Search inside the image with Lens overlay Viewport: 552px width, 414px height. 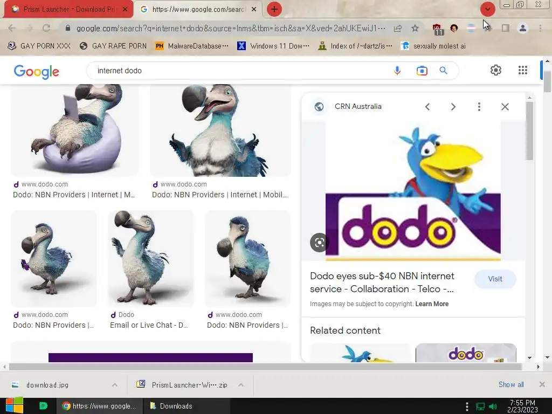pyautogui.click(x=319, y=243)
